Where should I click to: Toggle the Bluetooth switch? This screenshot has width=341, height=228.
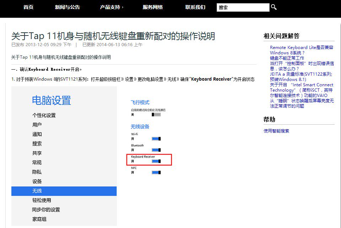156,150
